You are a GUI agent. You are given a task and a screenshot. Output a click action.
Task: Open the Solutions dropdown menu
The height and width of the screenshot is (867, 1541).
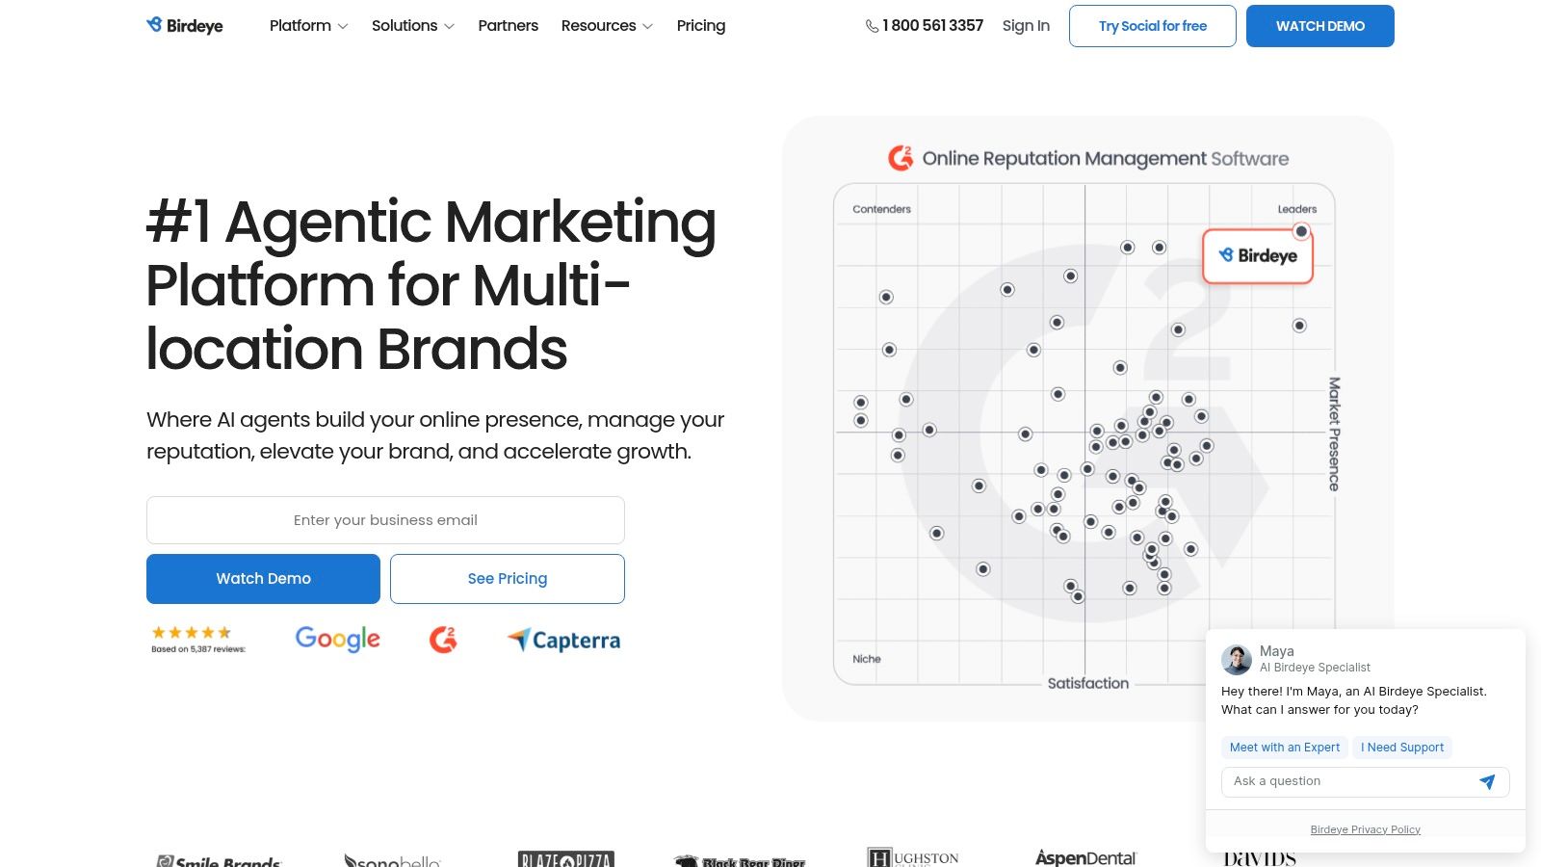(x=412, y=26)
